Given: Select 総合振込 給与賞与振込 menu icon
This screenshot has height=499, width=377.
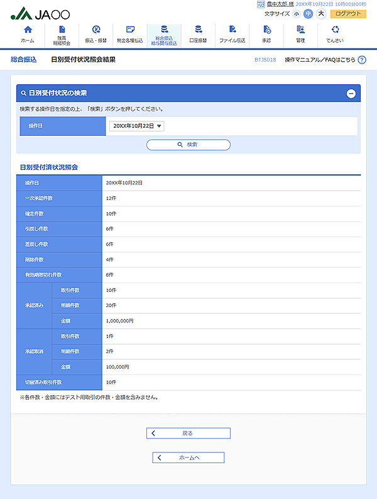Looking at the screenshot, I should [x=164, y=30].
